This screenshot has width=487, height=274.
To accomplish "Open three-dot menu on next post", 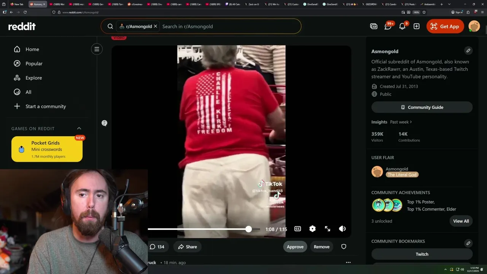I will pyautogui.click(x=348, y=262).
